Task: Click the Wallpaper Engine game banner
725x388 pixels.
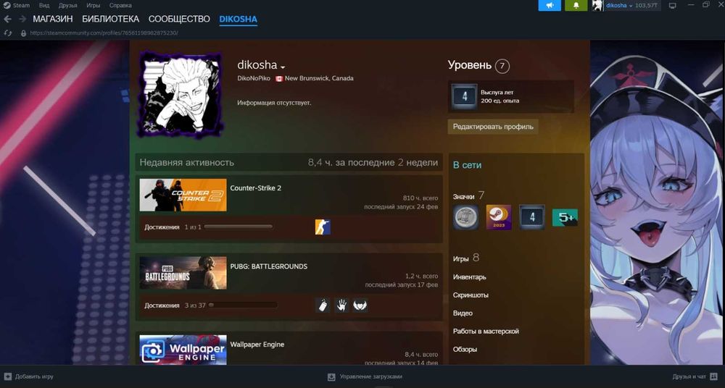Action: pos(183,350)
